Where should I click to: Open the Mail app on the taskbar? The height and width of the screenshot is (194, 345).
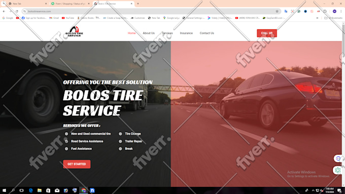[57, 190]
